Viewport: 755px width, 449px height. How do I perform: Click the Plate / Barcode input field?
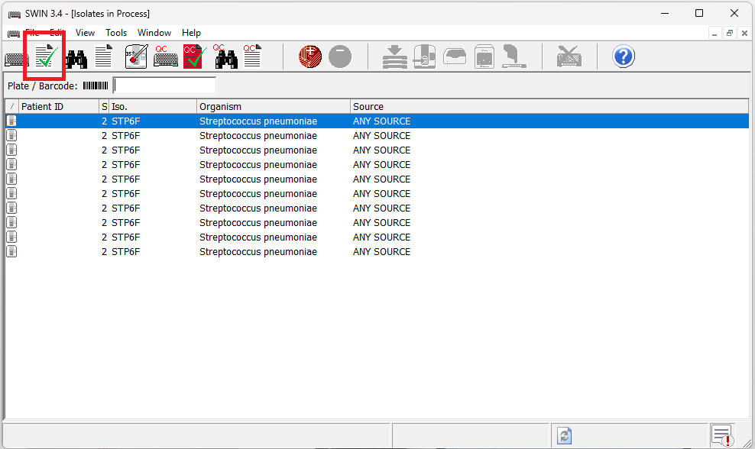164,86
